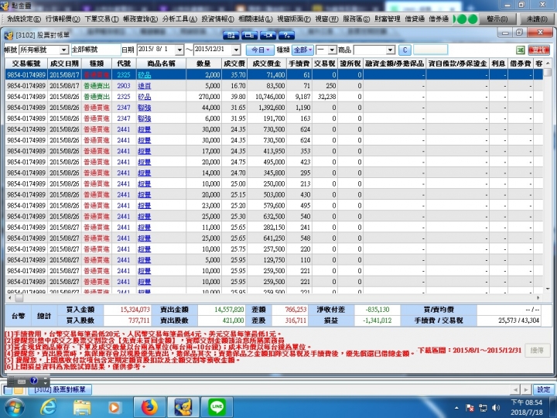
Task: Show hidden tray icons arrow
Action: (x=456, y=408)
